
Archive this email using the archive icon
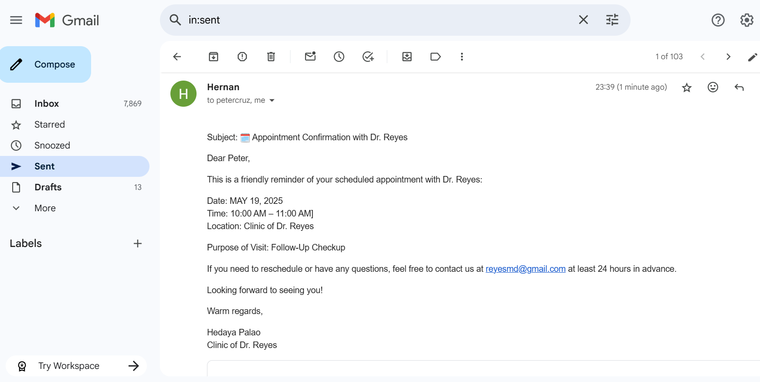(x=214, y=57)
